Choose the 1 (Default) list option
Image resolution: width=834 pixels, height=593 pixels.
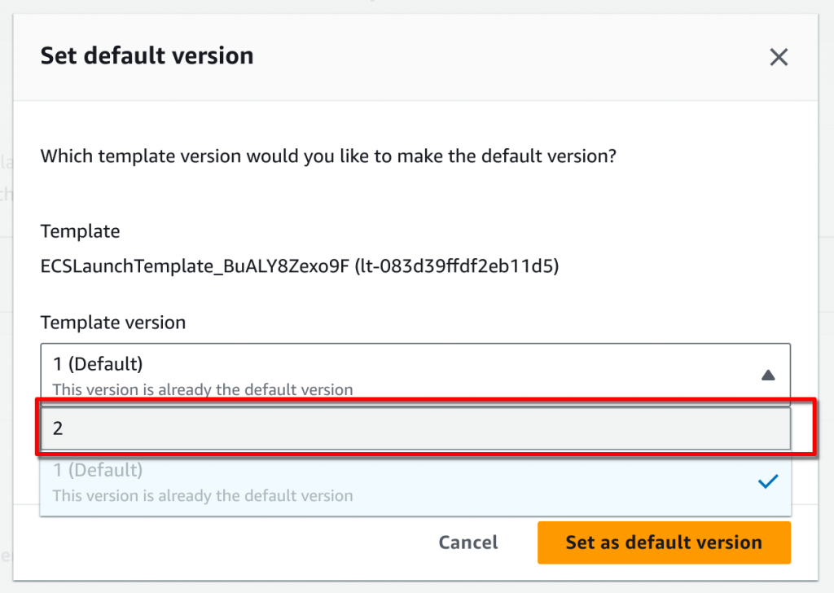point(415,482)
